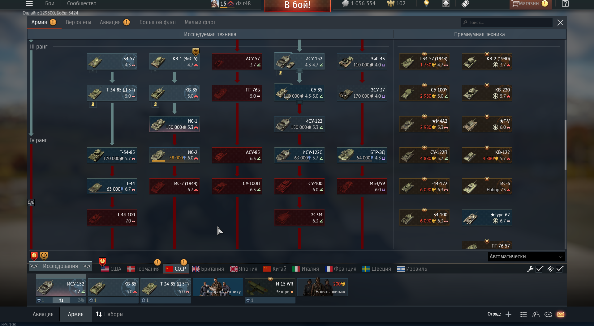Open the hamburger main menu
594x326 pixels.
29,3
